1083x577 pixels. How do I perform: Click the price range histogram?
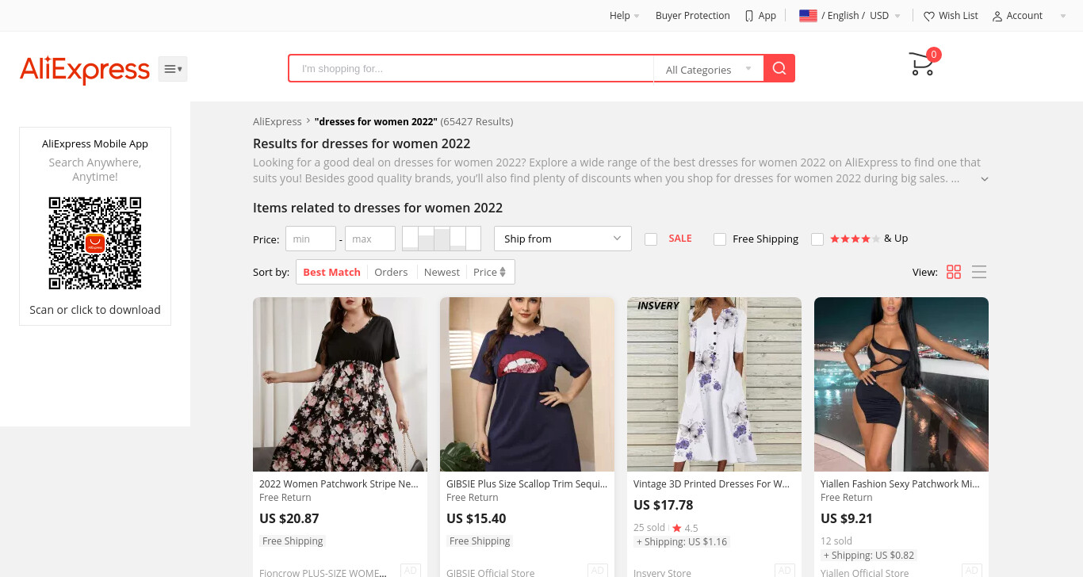coord(442,239)
